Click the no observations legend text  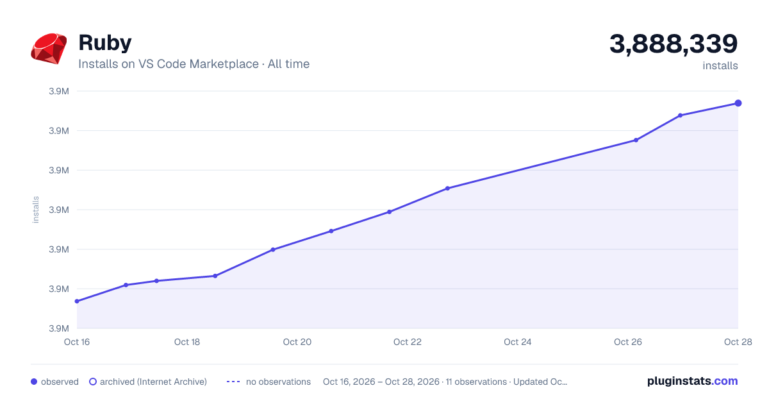[278, 382]
